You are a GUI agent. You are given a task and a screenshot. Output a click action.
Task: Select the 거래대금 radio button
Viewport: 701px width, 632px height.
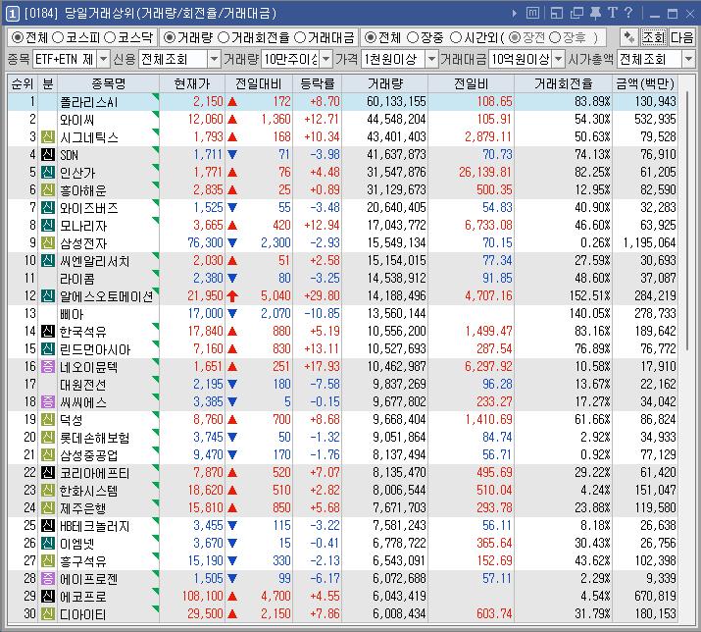300,37
